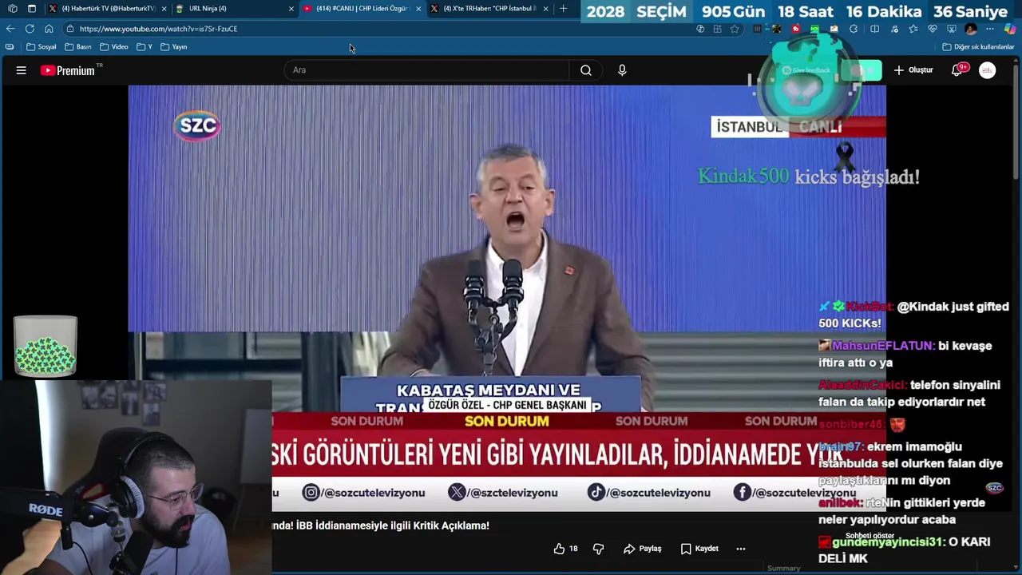
Task: Close the URL Ninja tab
Action: 291,9
